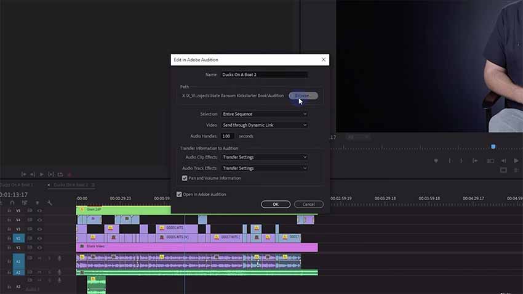The image size is (523, 294).
Task: Open Audio Track Effects dropdown
Action: (265, 168)
